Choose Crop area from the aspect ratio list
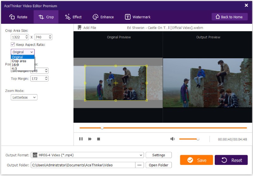Image resolution: width=253 pixels, height=176 pixels. tap(22, 61)
